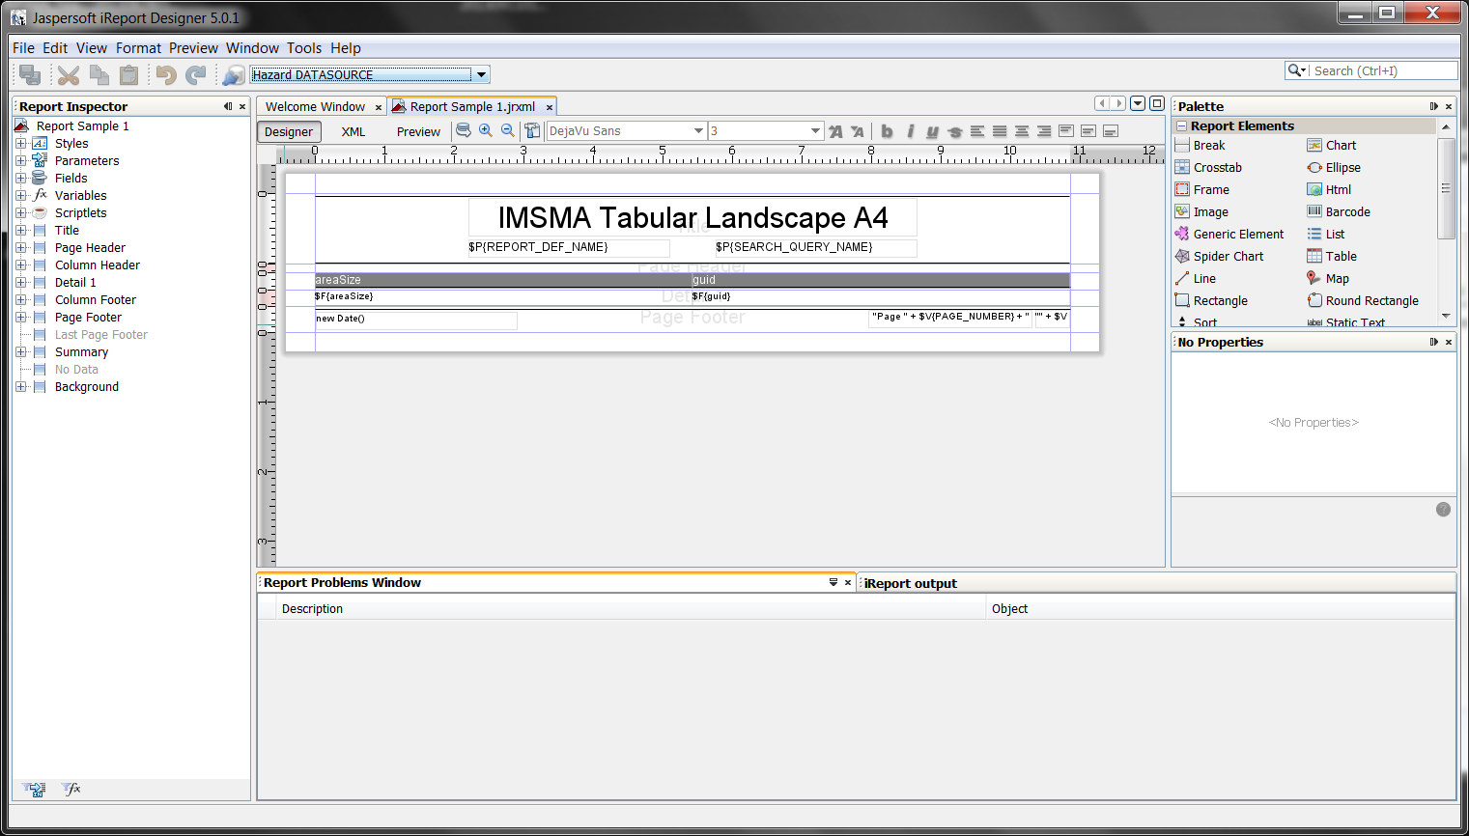Pick the Spider Chart palette element
This screenshot has width=1469, height=836.
1228,257
